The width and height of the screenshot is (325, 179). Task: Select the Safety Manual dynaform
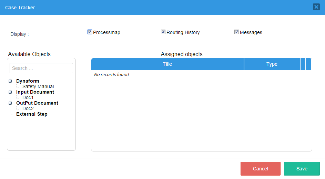pos(38,86)
